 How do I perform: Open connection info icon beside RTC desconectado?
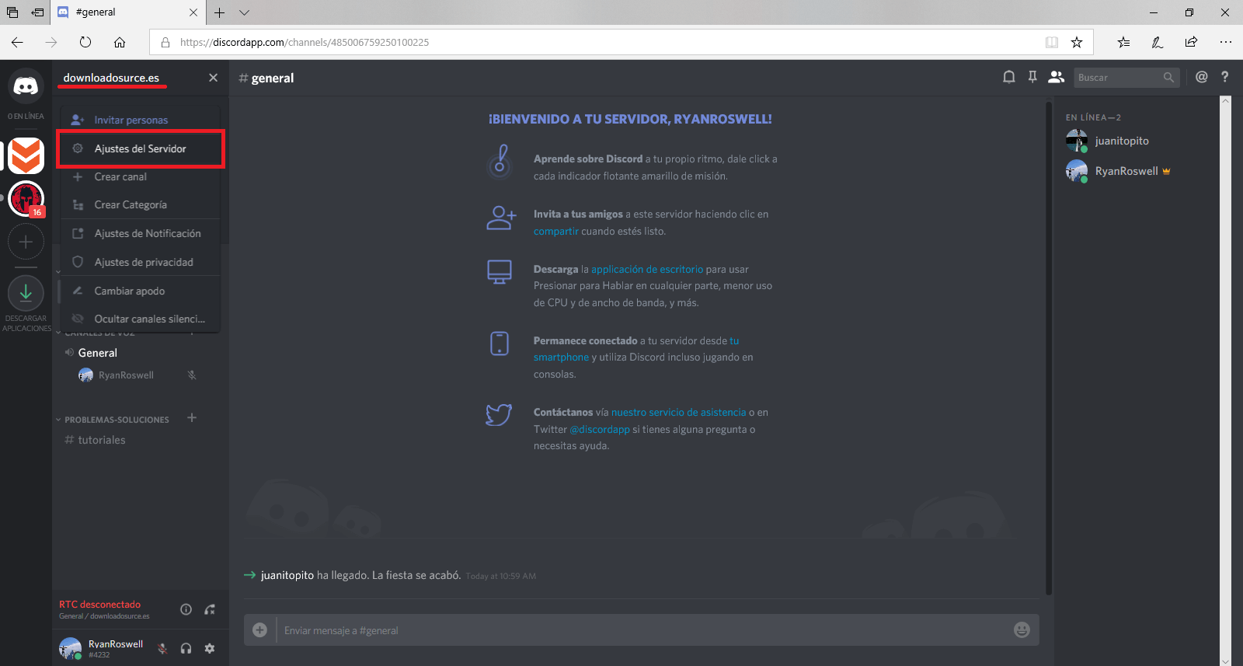[x=186, y=609]
